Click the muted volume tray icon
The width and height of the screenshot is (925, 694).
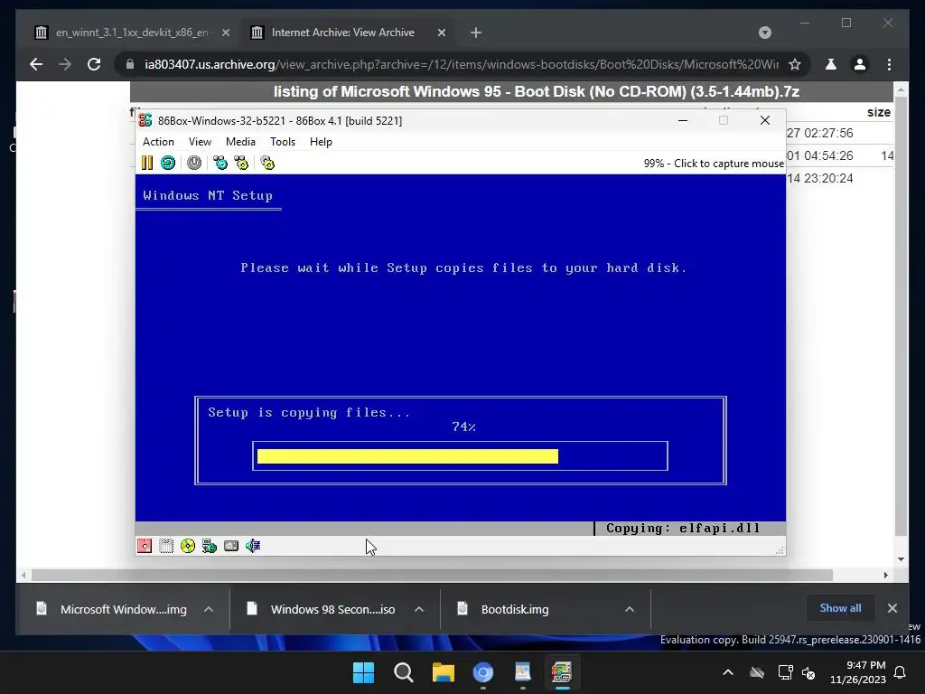click(x=808, y=672)
